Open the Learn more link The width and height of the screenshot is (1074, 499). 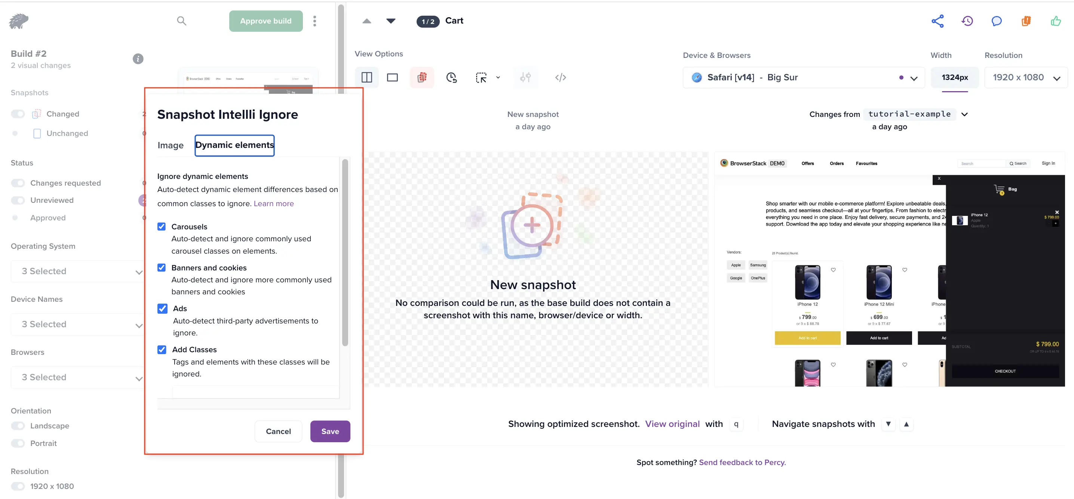click(273, 204)
